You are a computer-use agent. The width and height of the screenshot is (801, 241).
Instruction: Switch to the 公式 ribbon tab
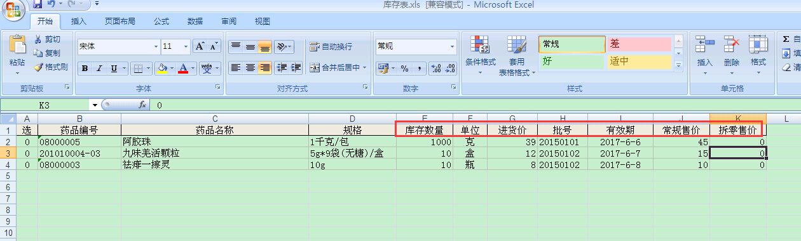click(161, 21)
